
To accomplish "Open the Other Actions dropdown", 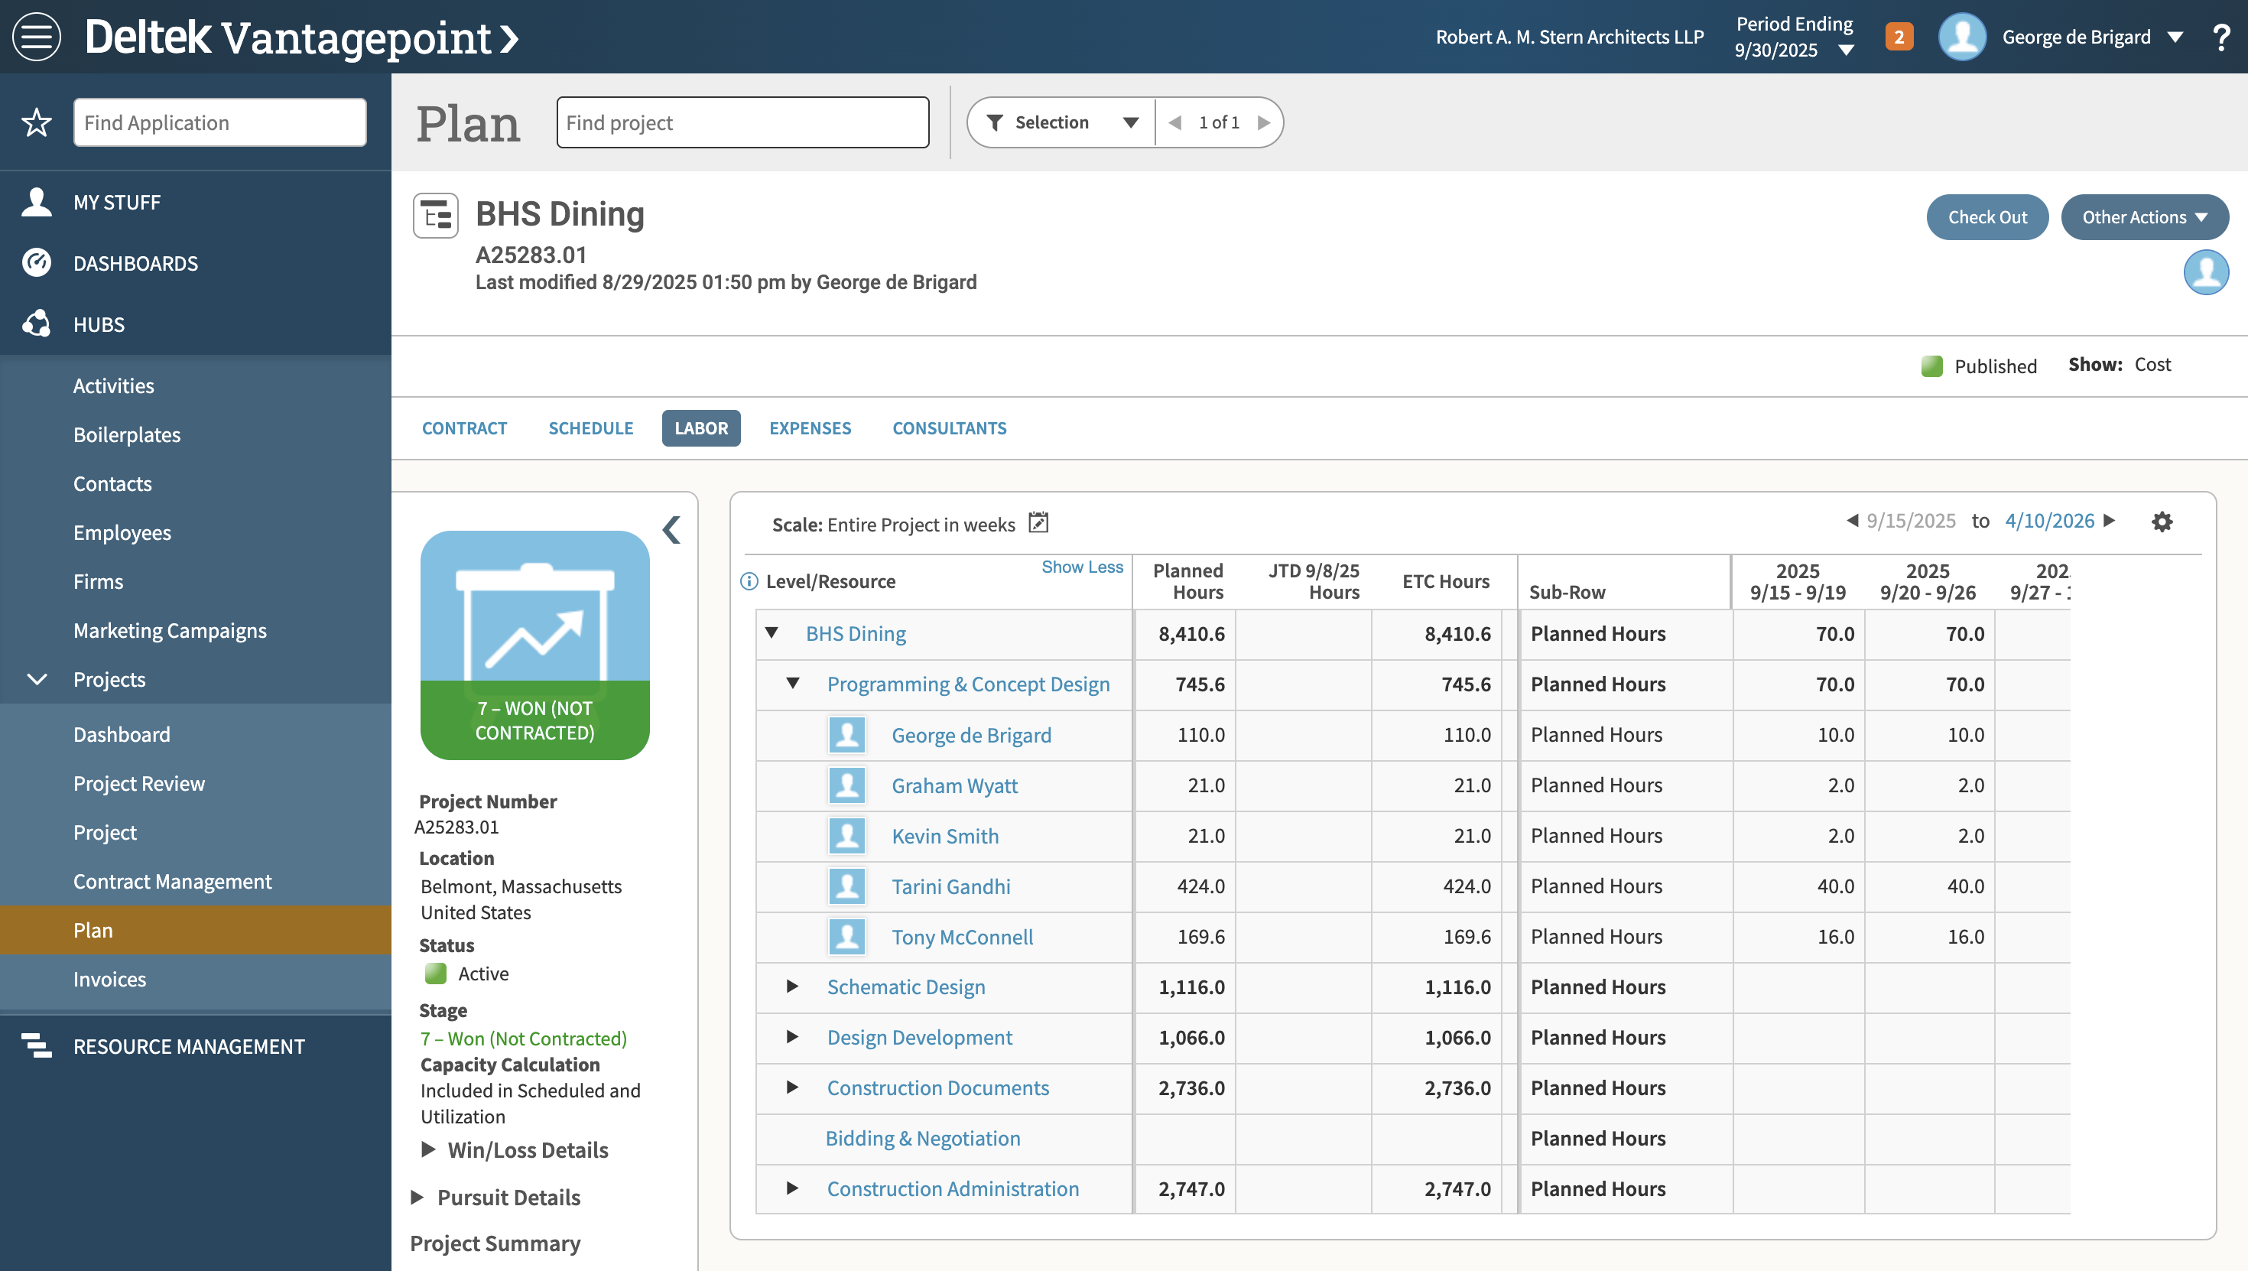I will [2144, 217].
